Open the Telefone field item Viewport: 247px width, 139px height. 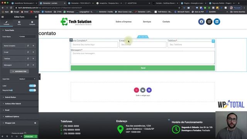coord(14,59)
